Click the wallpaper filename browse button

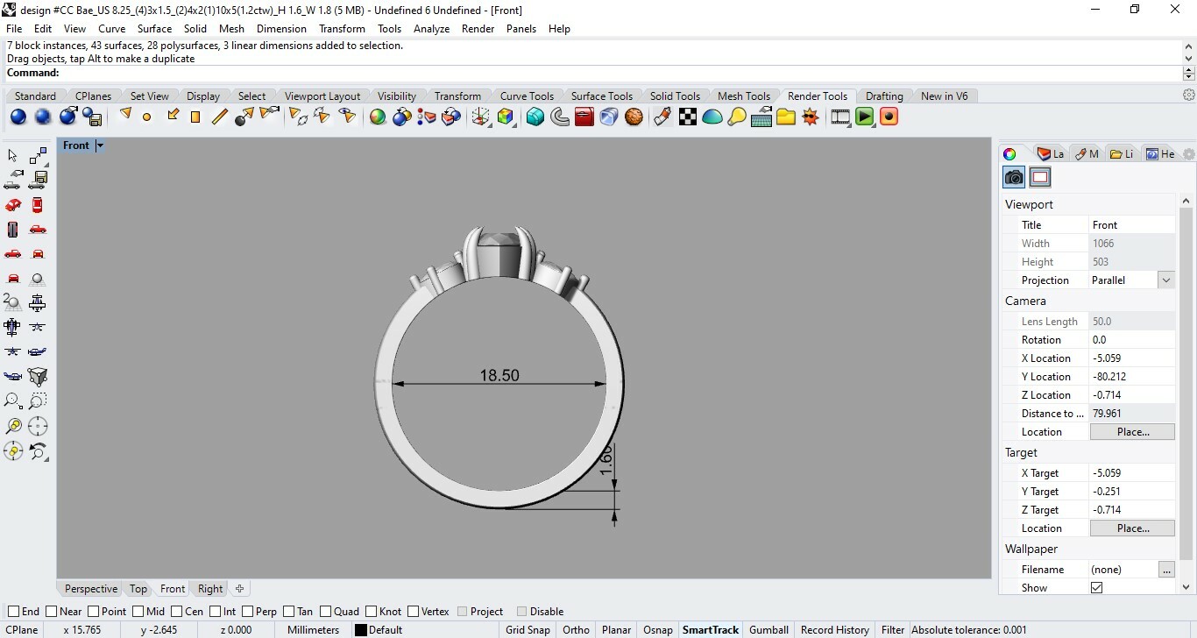pyautogui.click(x=1165, y=570)
